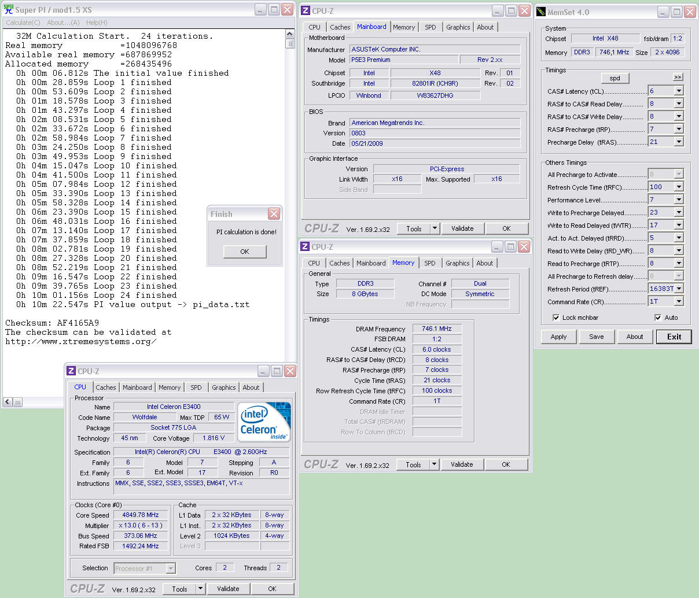Switch to the About tab in CPU-Z processor window
The width and height of the screenshot is (699, 598).
coord(251,387)
